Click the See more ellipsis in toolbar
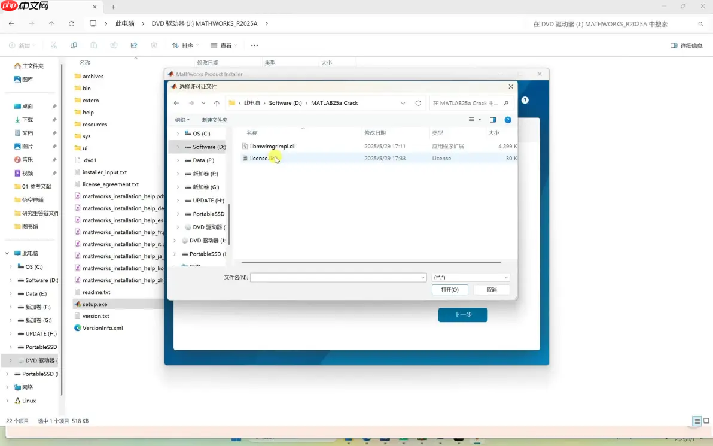This screenshot has height=446, width=713. (254, 45)
